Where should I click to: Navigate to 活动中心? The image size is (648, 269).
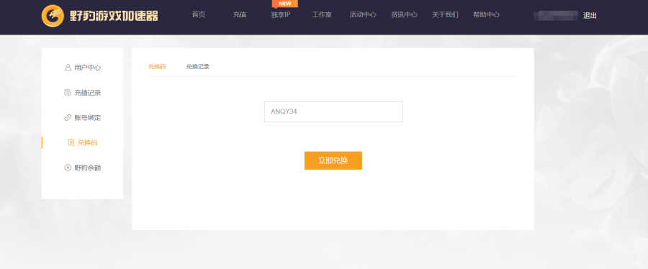[363, 15]
